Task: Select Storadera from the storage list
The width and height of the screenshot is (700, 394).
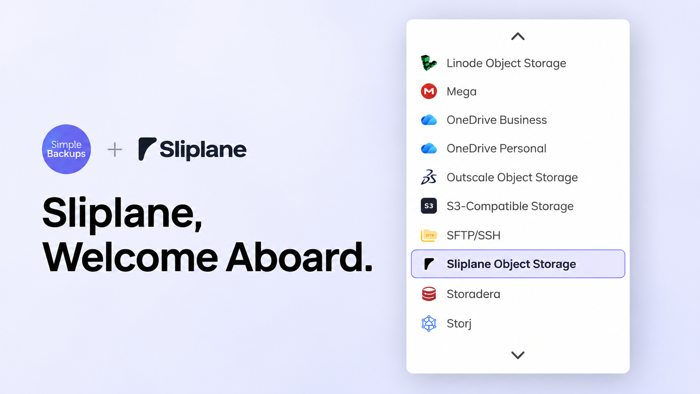Action: tap(518, 294)
